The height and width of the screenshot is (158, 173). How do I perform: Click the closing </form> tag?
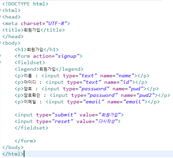(x=25, y=141)
